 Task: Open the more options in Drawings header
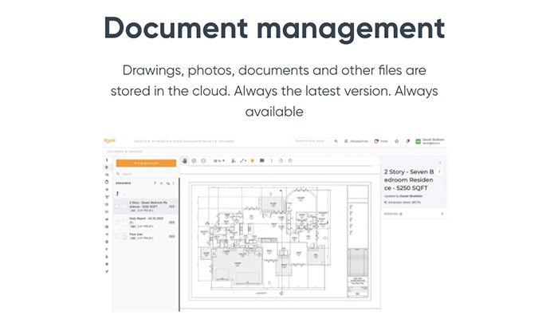[174, 183]
